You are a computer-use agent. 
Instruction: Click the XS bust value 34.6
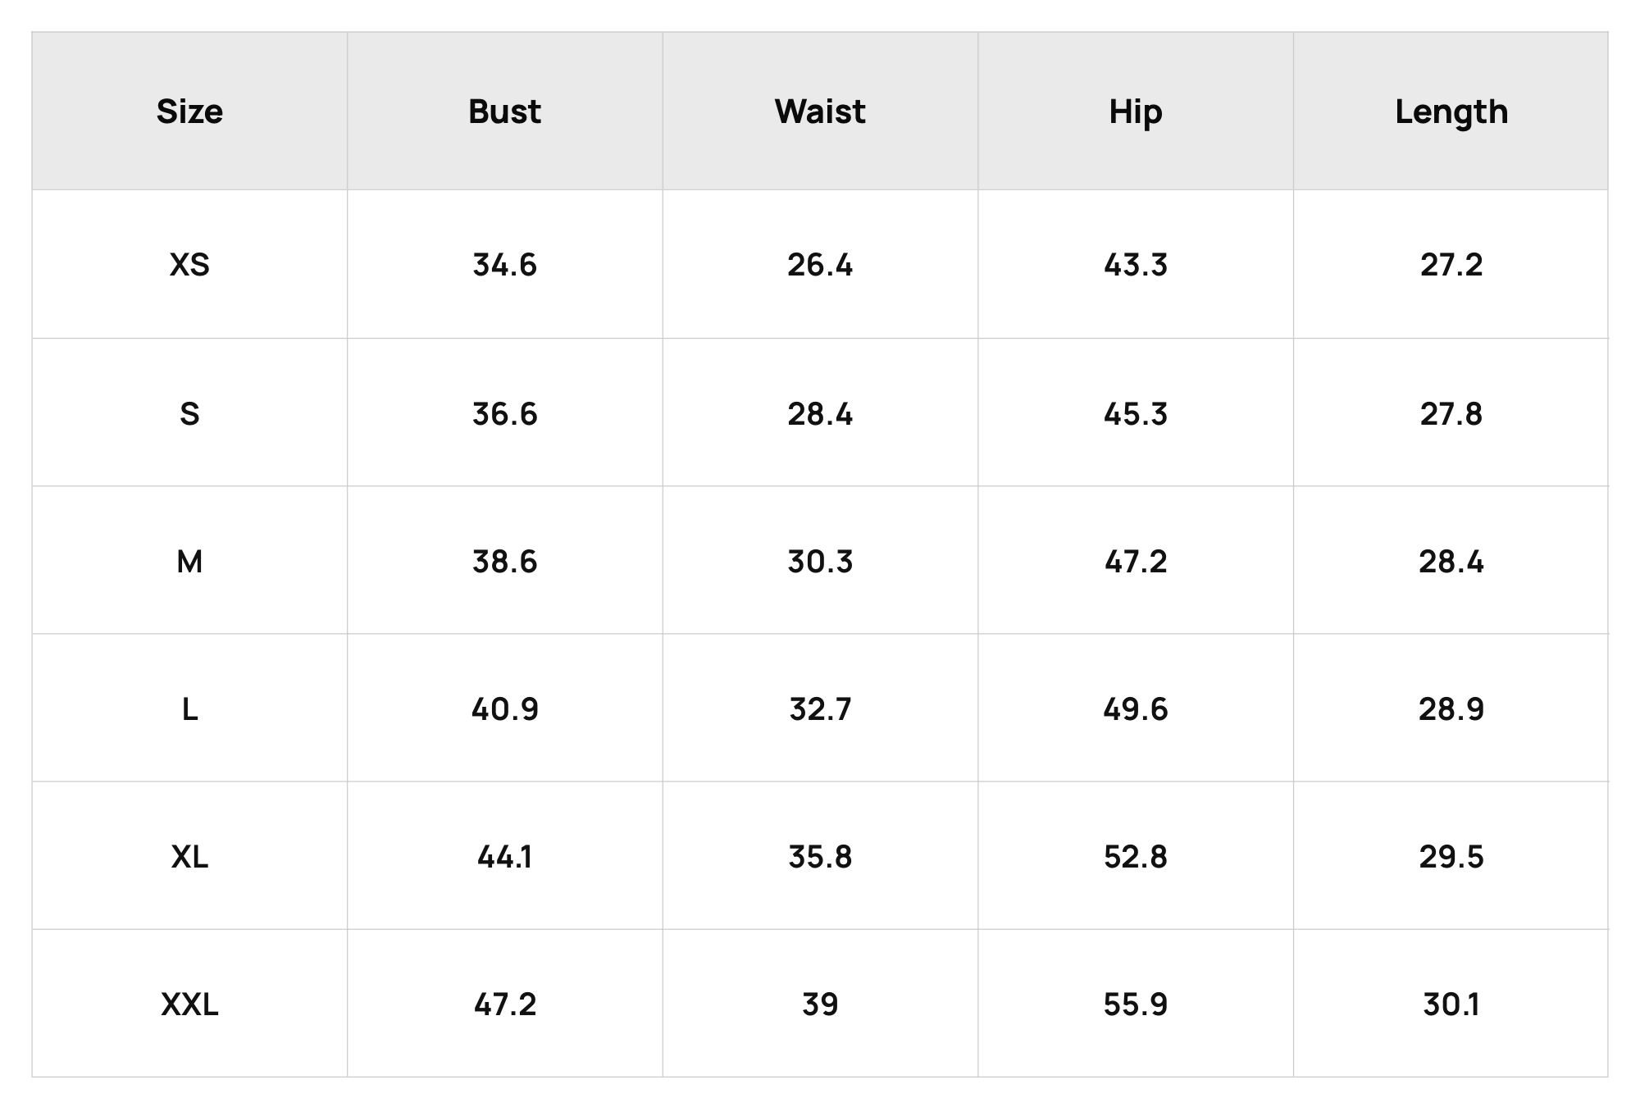pyautogui.click(x=504, y=265)
